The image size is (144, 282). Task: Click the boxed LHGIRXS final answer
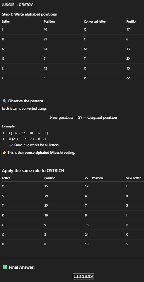[83, 276]
